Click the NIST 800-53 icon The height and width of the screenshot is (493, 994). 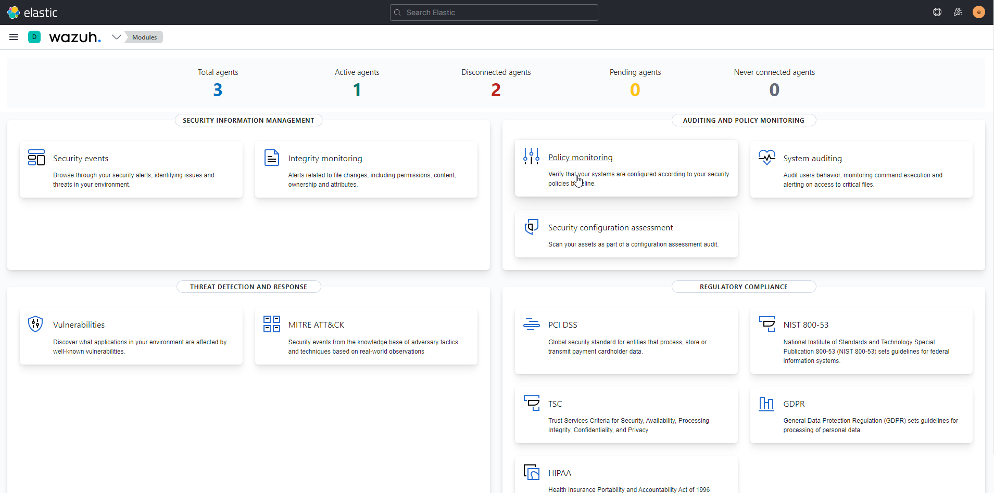point(766,324)
